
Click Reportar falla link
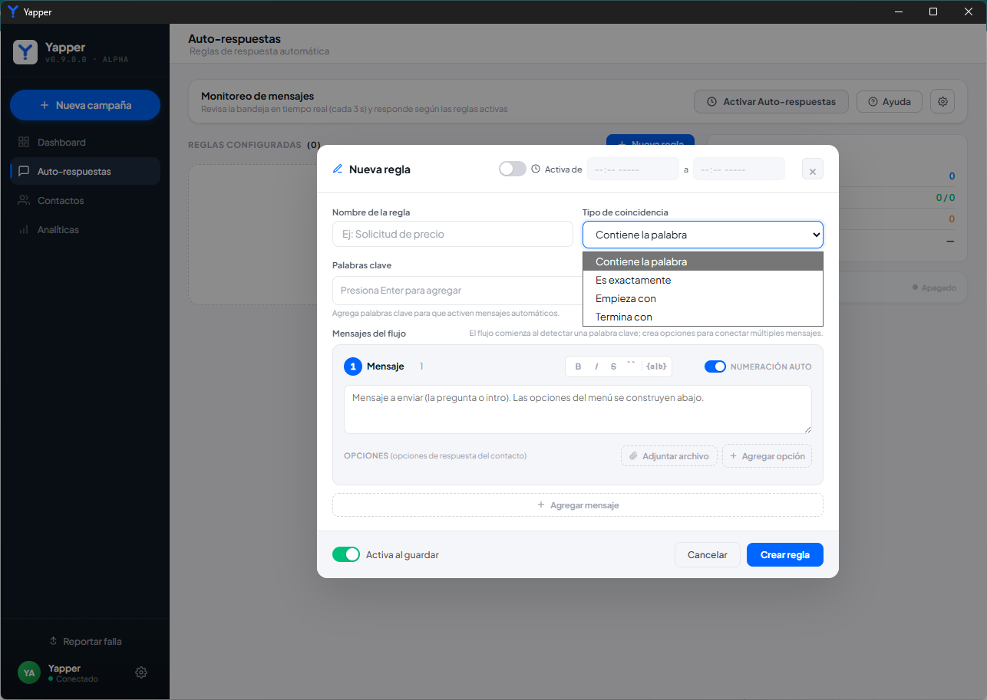85,641
